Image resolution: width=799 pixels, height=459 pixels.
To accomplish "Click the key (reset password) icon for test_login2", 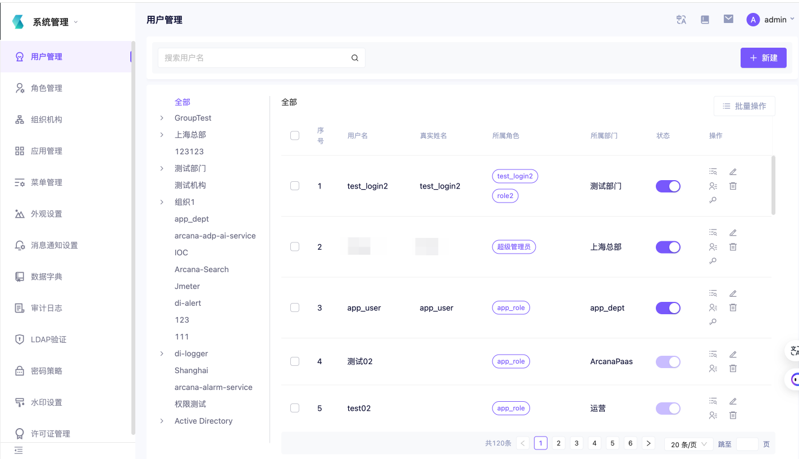I will point(713,200).
